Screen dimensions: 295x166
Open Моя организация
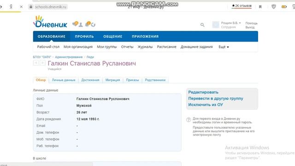(x=78, y=47)
